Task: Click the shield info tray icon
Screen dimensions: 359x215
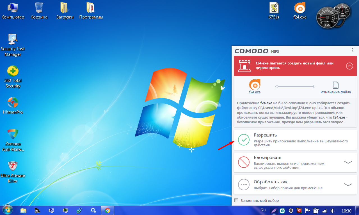Action: (x=291, y=211)
